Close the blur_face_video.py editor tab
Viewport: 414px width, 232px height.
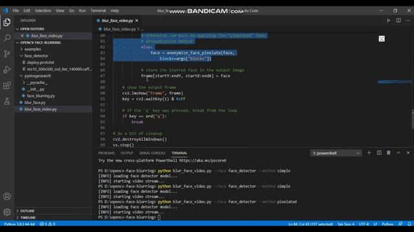(x=136, y=21)
